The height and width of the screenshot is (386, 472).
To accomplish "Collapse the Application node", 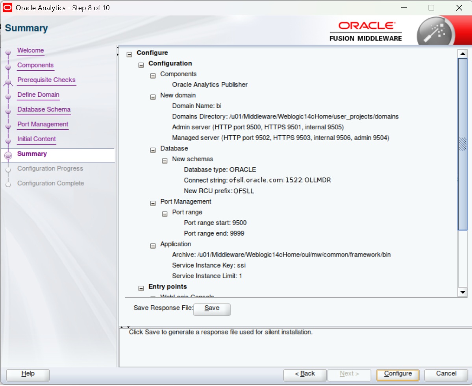I will (x=153, y=246).
